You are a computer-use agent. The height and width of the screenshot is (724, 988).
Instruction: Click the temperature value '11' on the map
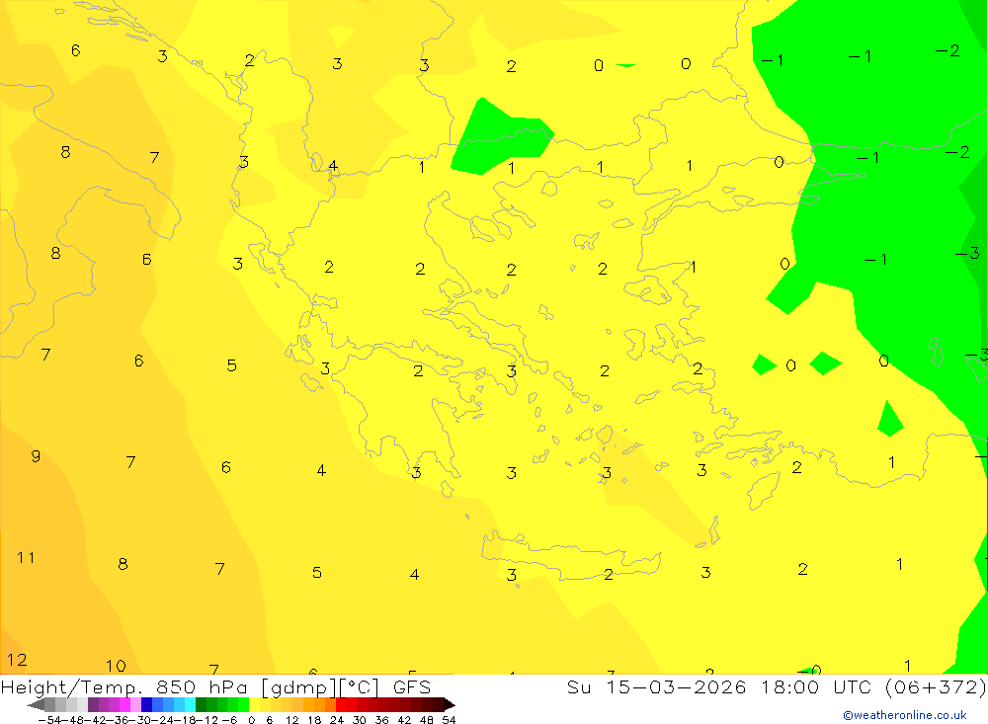click(x=26, y=558)
